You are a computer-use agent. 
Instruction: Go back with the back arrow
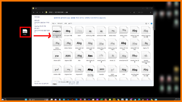pyautogui.click(x=34, y=12)
